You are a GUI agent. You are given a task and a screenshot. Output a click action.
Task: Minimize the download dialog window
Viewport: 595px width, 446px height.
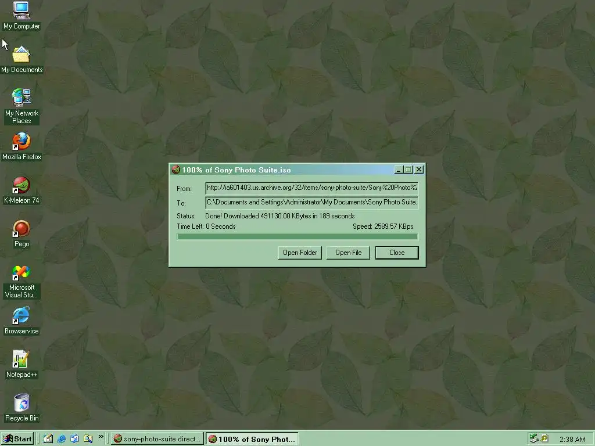click(398, 170)
